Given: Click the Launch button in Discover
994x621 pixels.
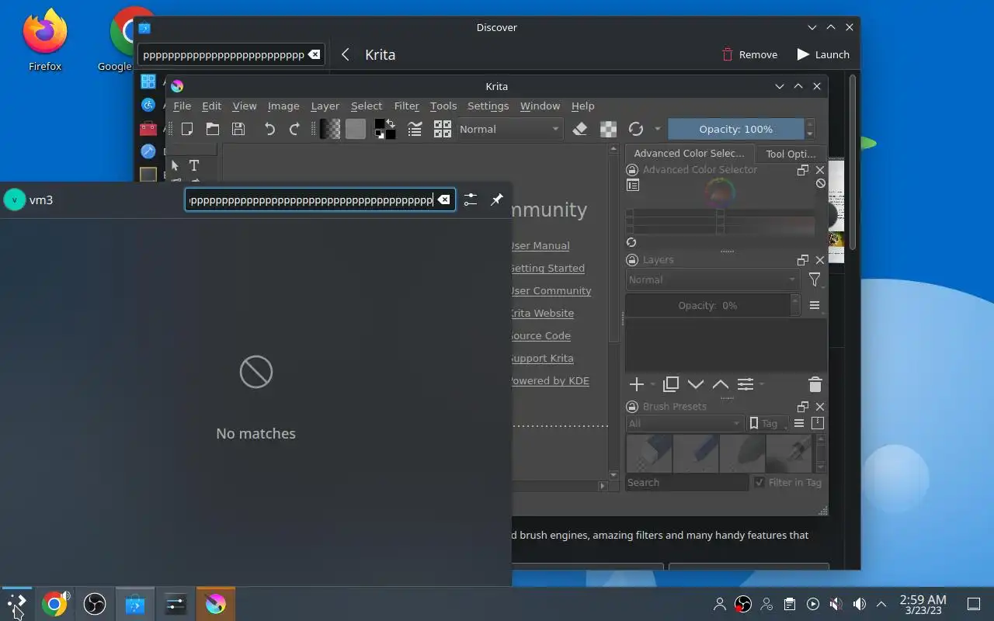Looking at the screenshot, I should point(823,54).
